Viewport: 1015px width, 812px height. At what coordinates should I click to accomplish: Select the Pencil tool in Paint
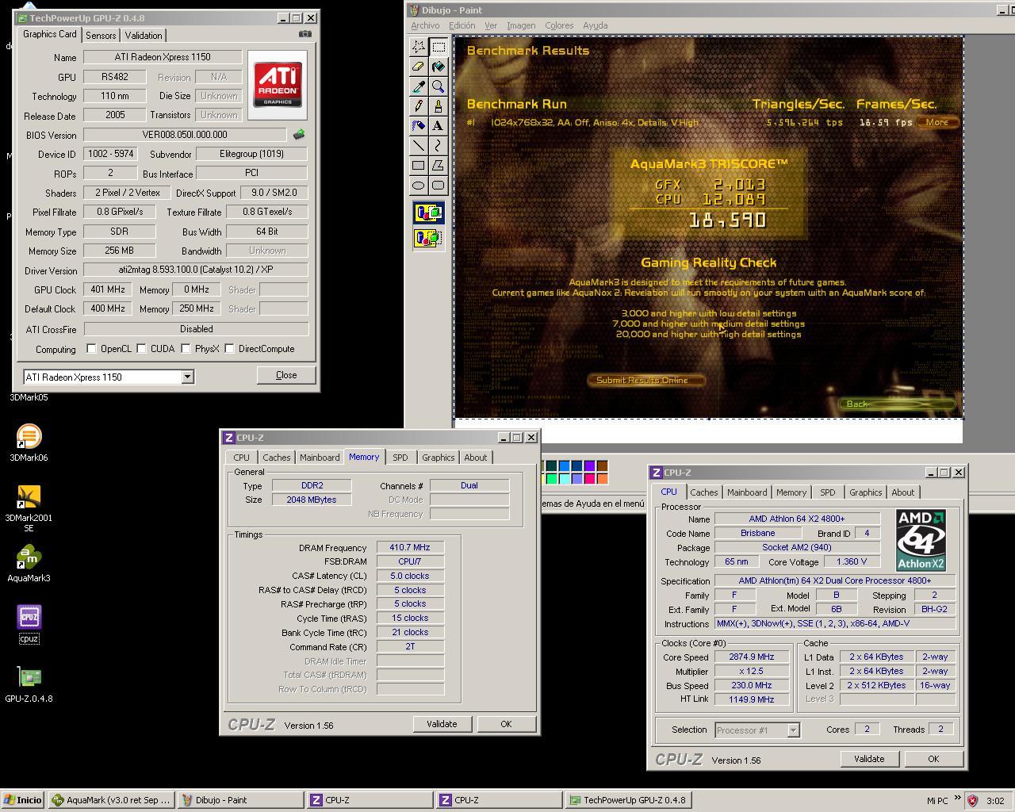[419, 106]
